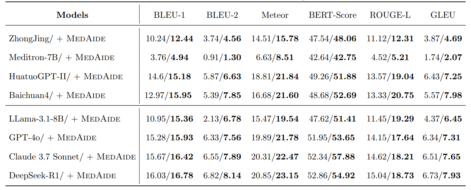Screen dimensions: 471x190
Task: Click the DeepSeek-R1/ + MedAide row label
Action: [63, 176]
